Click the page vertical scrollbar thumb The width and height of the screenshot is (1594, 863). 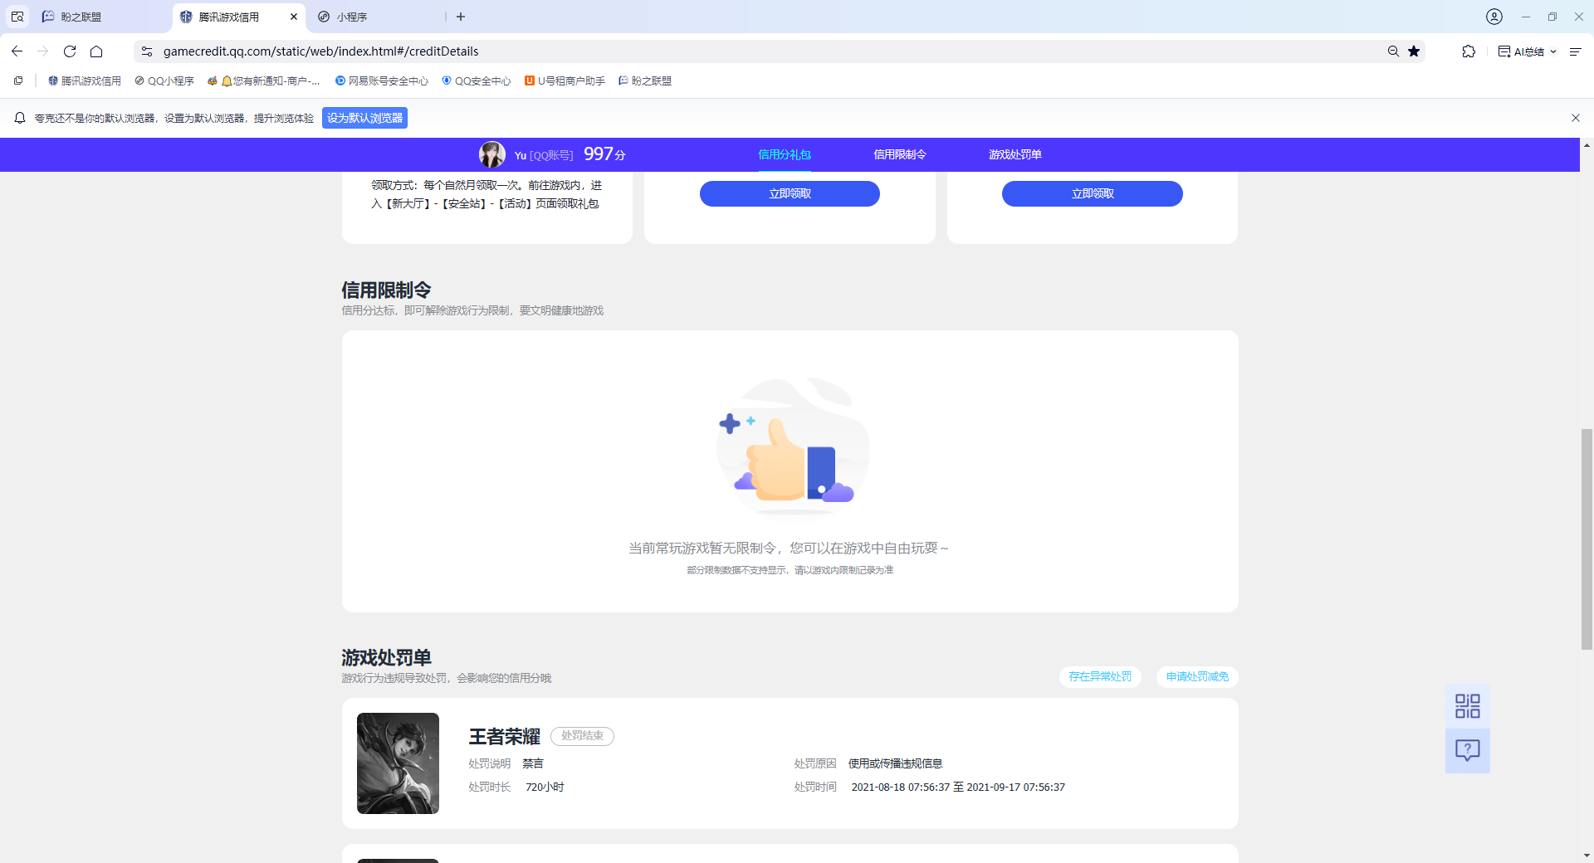point(1587,539)
